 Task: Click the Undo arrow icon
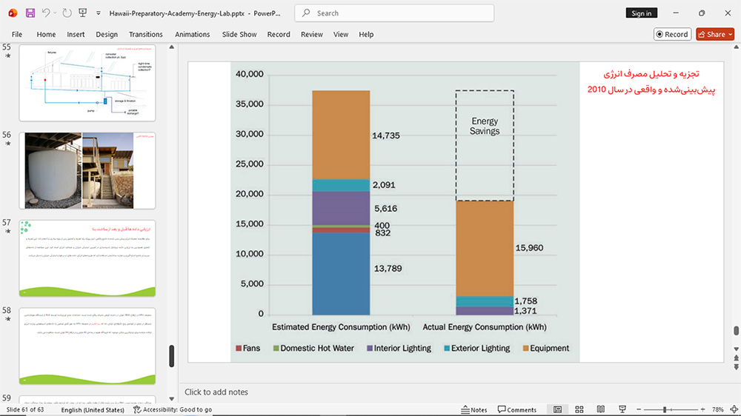coord(45,13)
